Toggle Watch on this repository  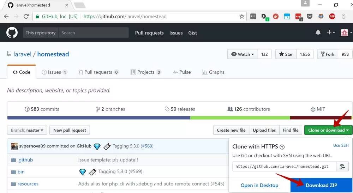243,54
